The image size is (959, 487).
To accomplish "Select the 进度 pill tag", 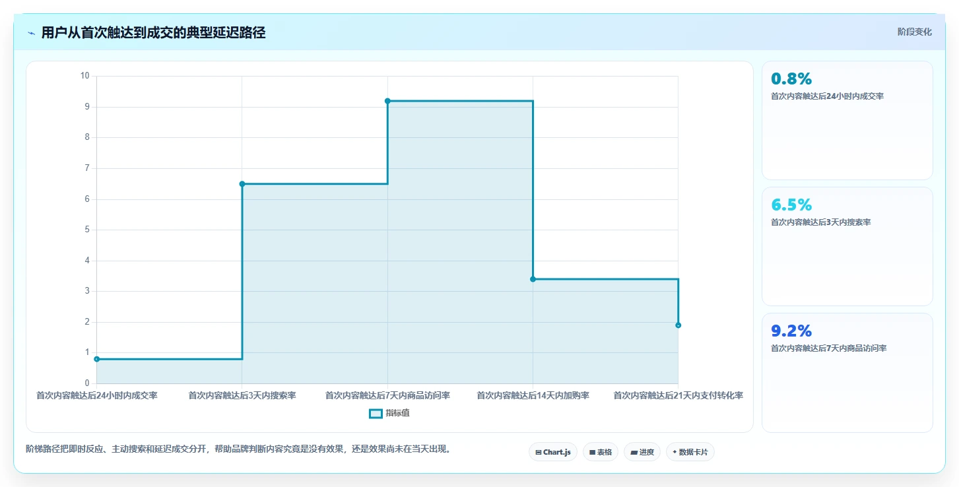I will 642,452.
